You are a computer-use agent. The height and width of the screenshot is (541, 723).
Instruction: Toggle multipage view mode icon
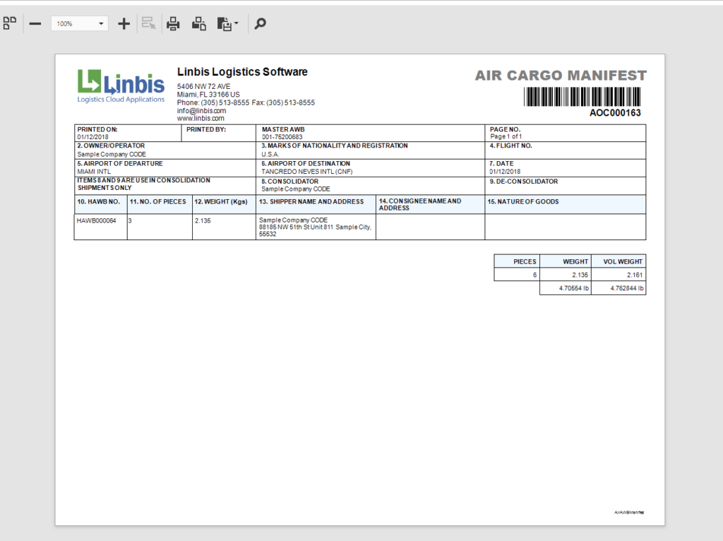click(x=10, y=23)
